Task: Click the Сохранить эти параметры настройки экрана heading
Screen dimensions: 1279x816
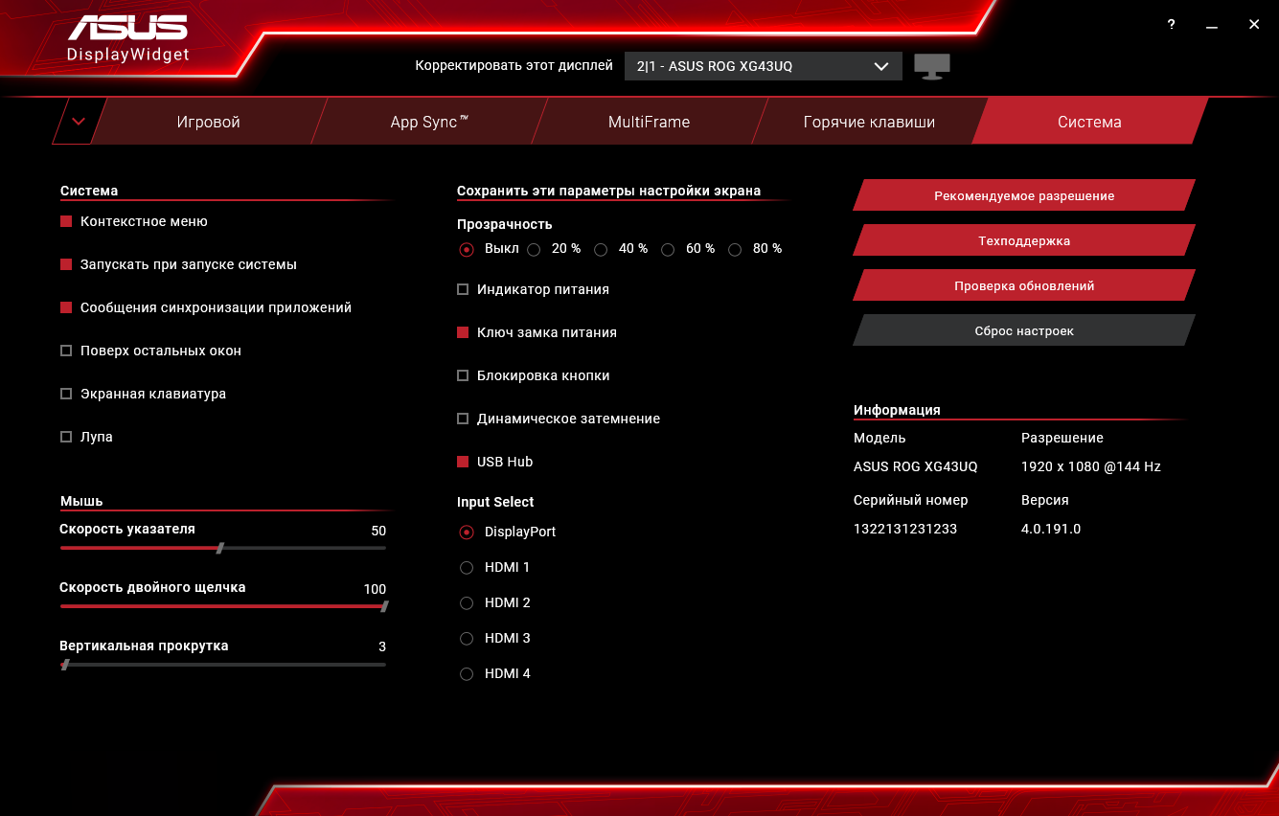Action: [x=608, y=191]
